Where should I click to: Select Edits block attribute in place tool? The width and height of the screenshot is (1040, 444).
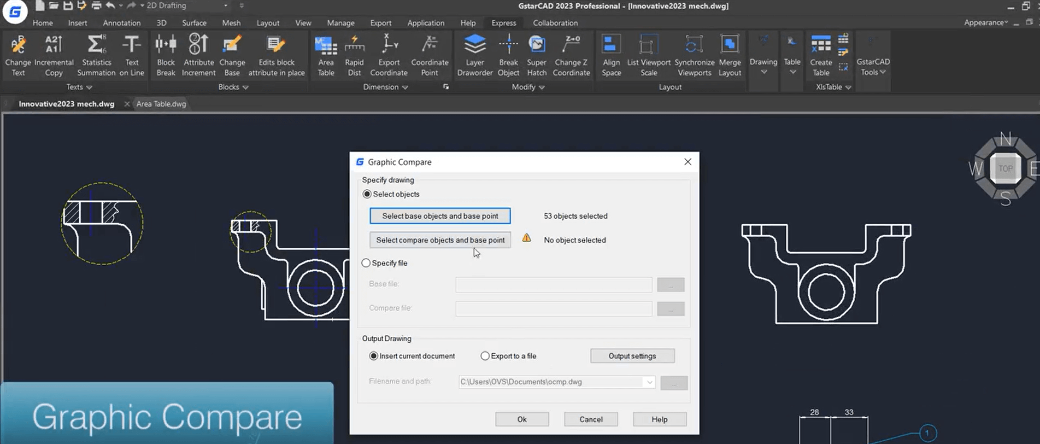coord(277,55)
